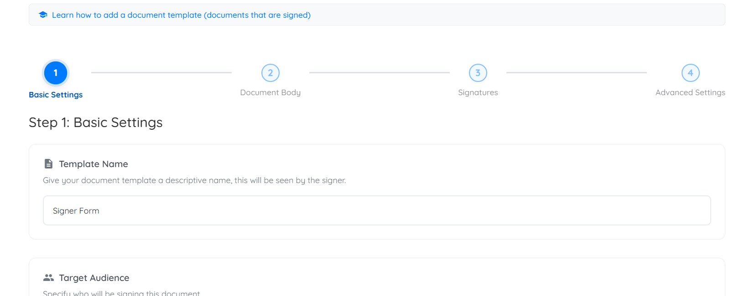Click the progress line between steps 3 and 4
755x296 pixels.
point(577,72)
